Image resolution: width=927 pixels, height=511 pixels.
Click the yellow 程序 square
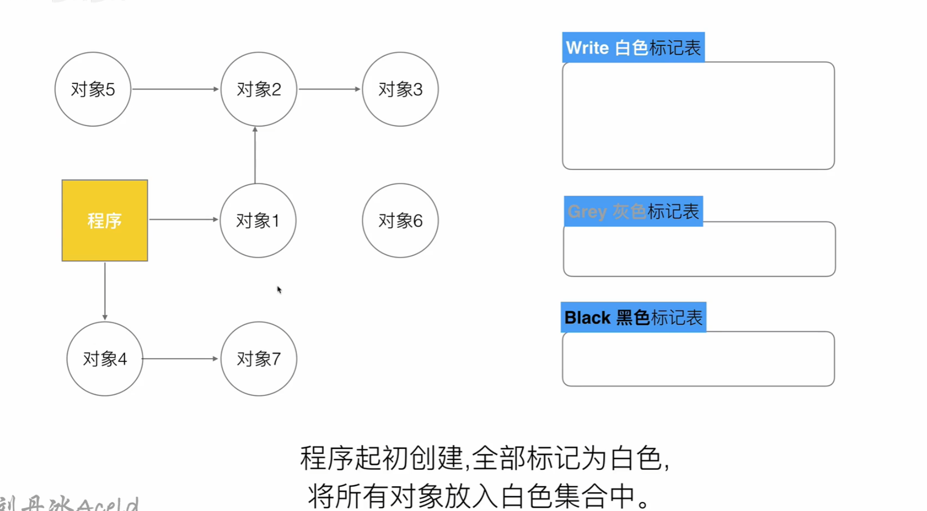point(105,220)
